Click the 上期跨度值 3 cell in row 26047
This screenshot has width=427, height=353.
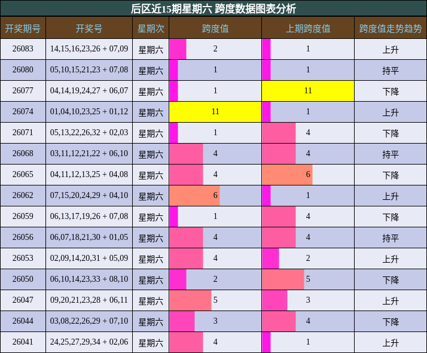(308, 300)
